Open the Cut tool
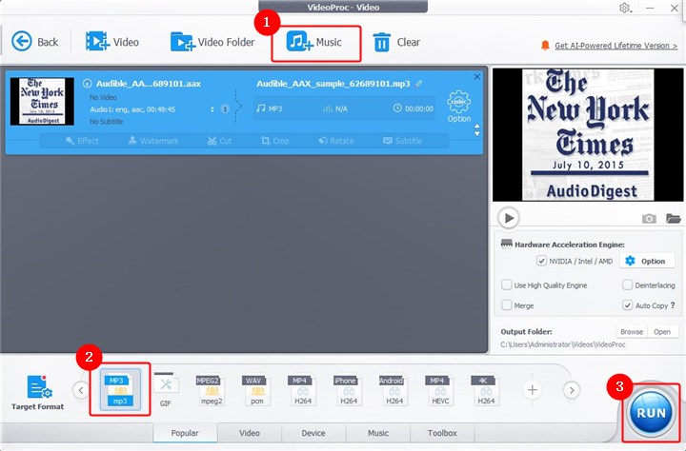 coord(220,141)
